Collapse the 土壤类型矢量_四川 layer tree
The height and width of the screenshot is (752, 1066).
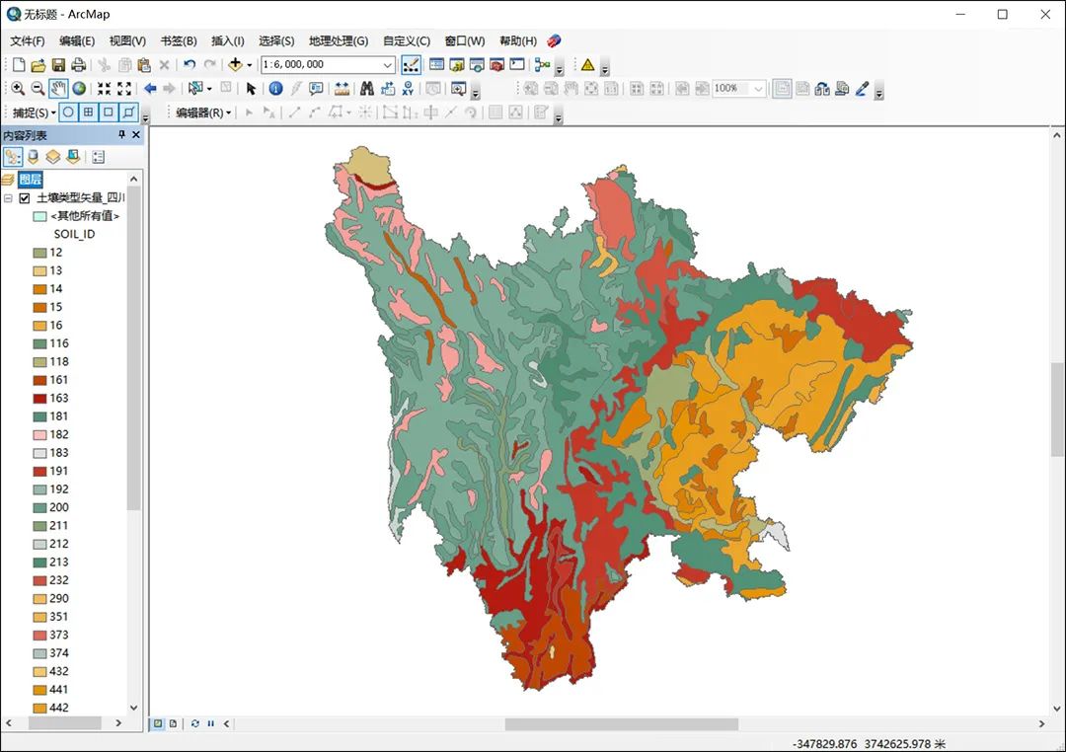pyautogui.click(x=8, y=197)
